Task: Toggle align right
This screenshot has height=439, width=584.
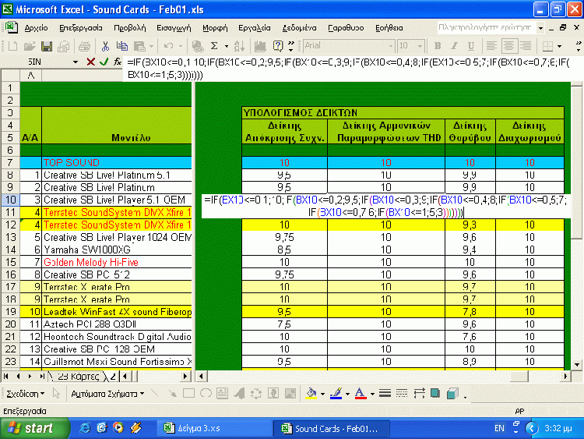Action: (x=526, y=46)
